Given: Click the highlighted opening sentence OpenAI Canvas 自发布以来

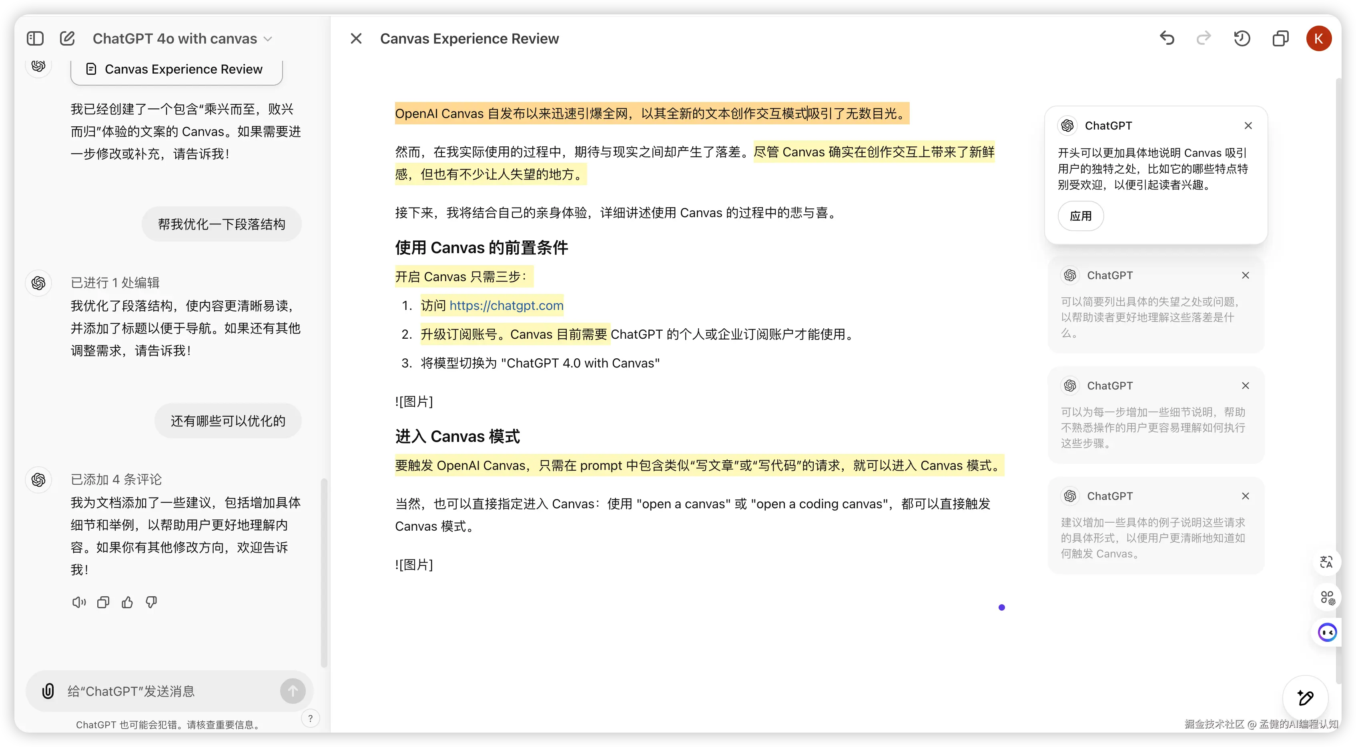Looking at the screenshot, I should [x=652, y=114].
